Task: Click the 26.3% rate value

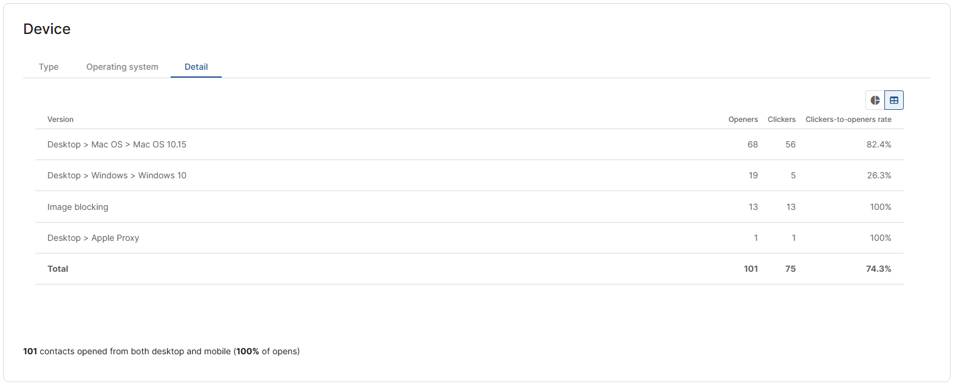Action: [878, 175]
